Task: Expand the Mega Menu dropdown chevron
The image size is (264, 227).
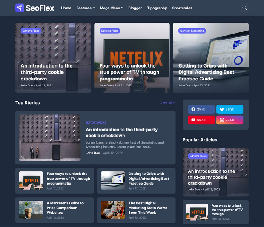Action: (122, 8)
